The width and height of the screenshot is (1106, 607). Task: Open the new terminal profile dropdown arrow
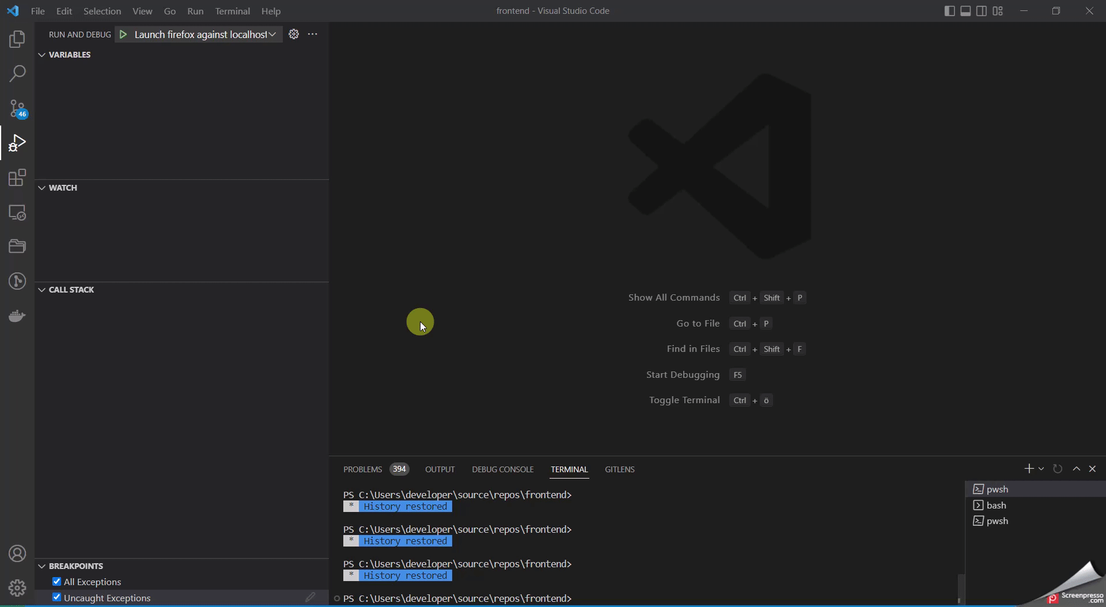point(1041,469)
